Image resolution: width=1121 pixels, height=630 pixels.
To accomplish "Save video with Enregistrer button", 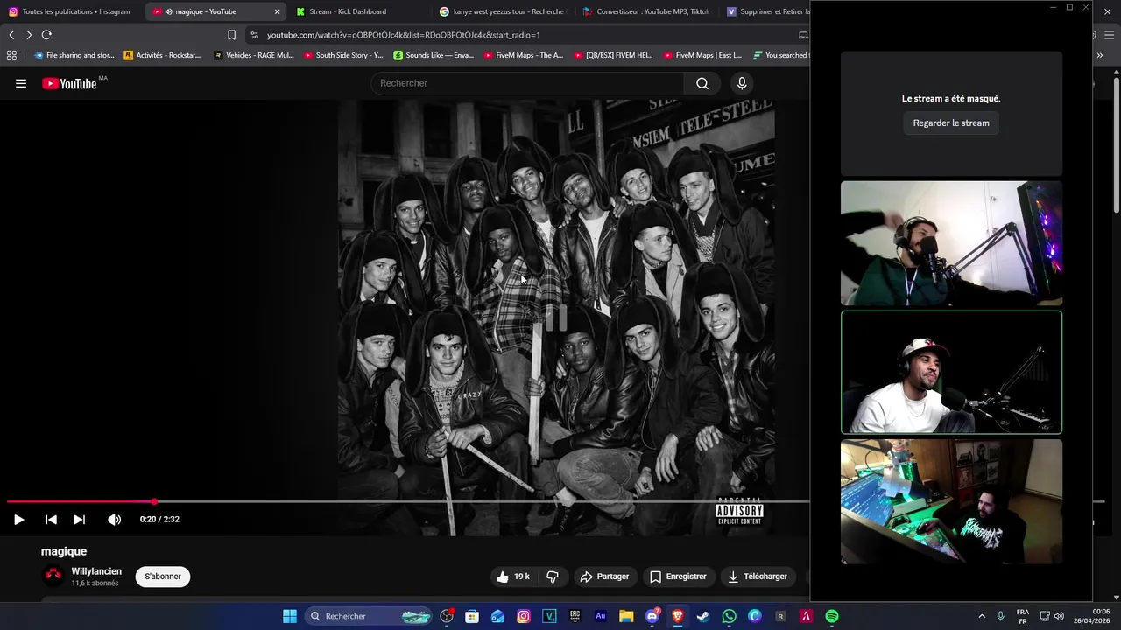I will pyautogui.click(x=678, y=577).
